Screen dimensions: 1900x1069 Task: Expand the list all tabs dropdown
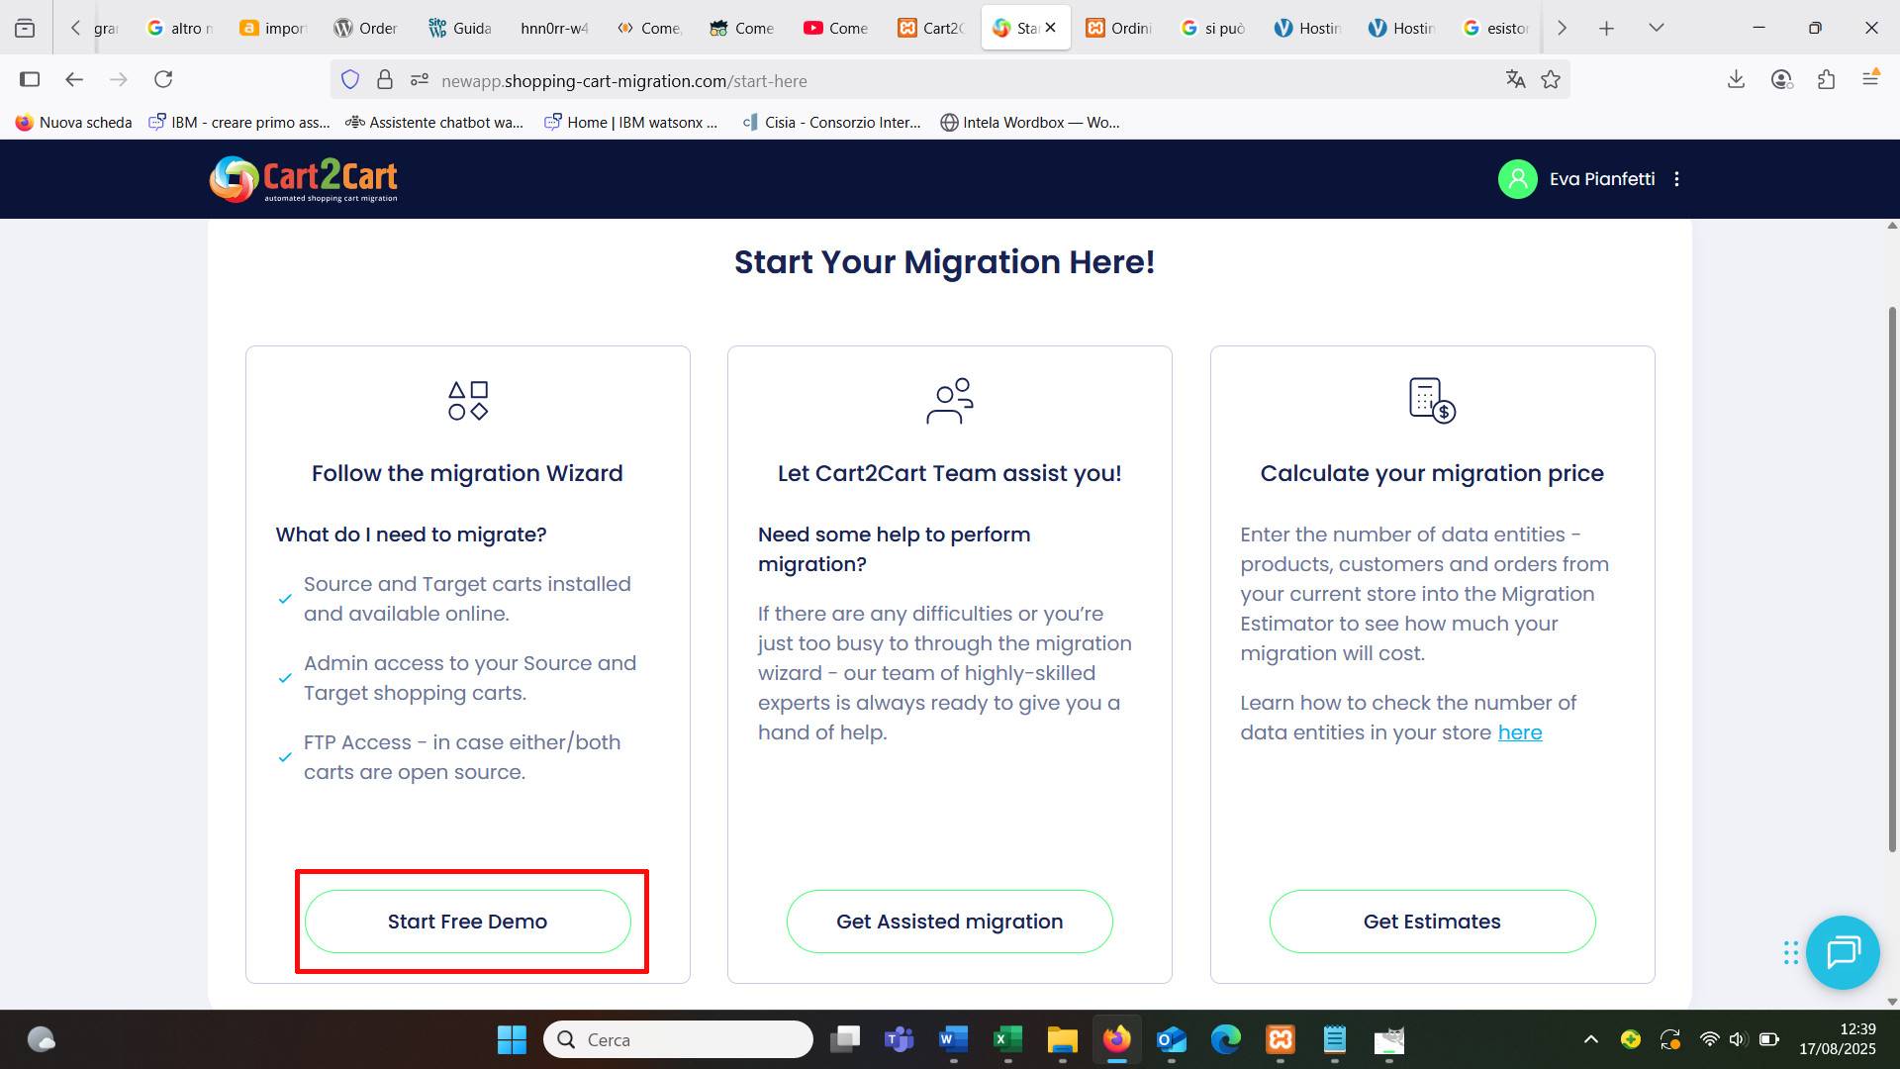pyautogui.click(x=1657, y=28)
